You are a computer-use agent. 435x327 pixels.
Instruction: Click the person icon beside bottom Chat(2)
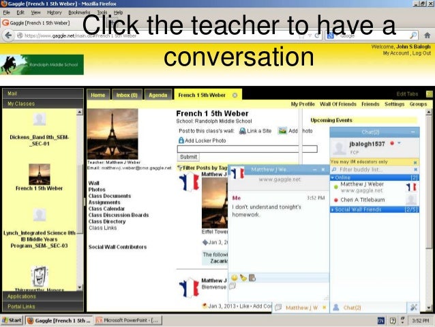point(336,307)
